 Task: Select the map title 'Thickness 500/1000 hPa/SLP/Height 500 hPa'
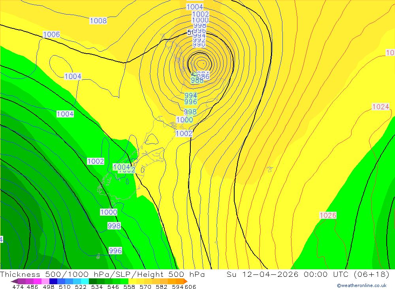tap(102, 274)
